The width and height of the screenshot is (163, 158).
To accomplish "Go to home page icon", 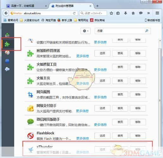I will pyautogui.click(x=133, y=13).
